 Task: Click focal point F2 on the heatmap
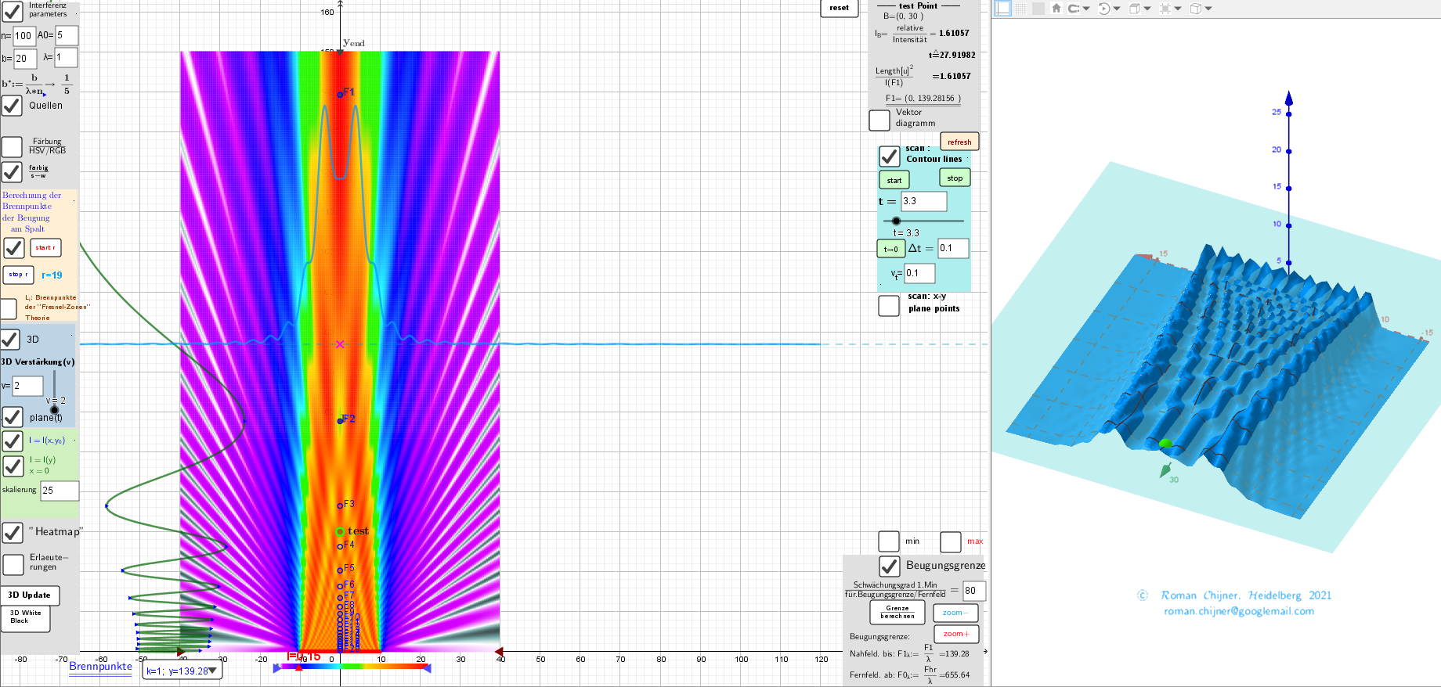340,421
